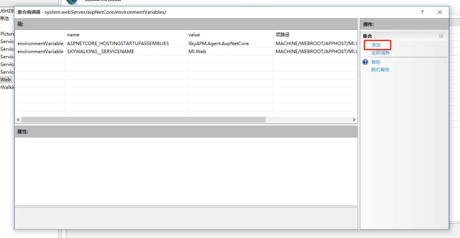This screenshot has height=238, width=460.
Task: Click the 添加 (Add) link
Action: click(376, 45)
